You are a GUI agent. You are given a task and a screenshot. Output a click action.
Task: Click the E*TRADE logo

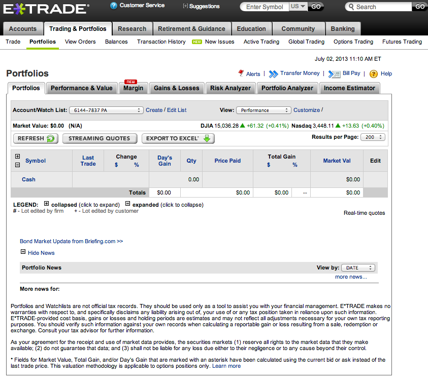click(x=46, y=9)
